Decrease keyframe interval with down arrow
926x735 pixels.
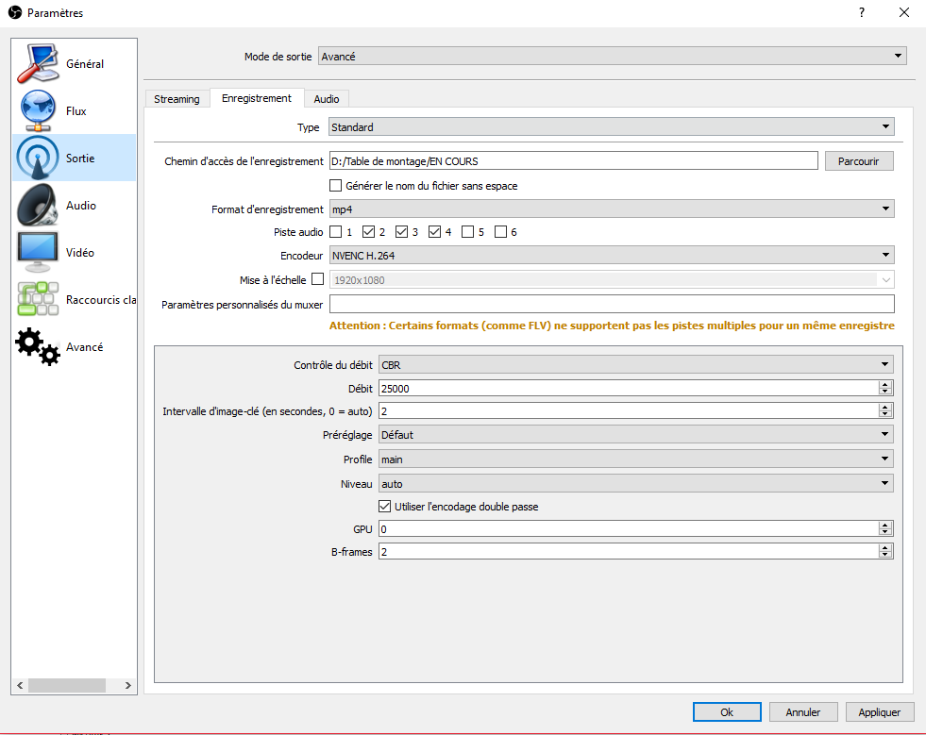[885, 415]
